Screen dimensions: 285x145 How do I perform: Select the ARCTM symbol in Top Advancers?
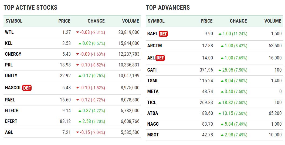pyautogui.click(x=154, y=46)
